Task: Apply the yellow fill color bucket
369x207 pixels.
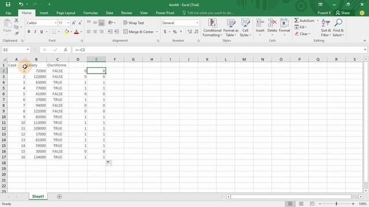Action: click(67, 32)
